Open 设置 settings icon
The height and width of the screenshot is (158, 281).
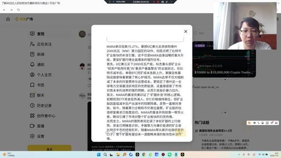(32, 136)
